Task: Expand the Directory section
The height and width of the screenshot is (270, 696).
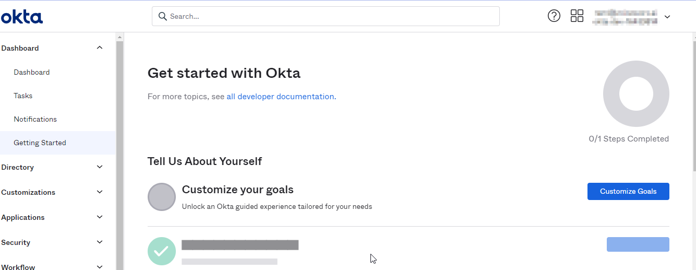Action: coord(100,167)
